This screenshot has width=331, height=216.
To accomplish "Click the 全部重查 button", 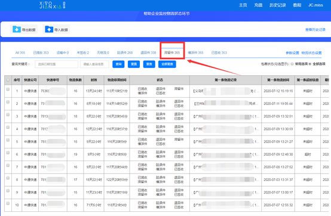I will [x=167, y=64].
